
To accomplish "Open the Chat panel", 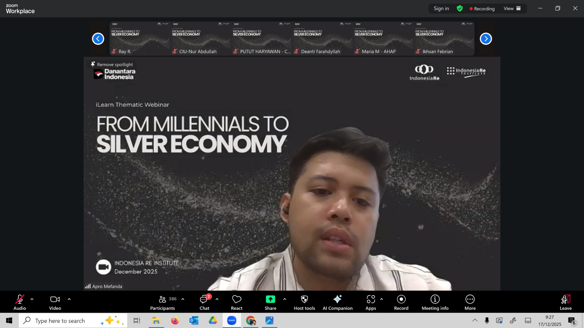I will click(x=204, y=302).
